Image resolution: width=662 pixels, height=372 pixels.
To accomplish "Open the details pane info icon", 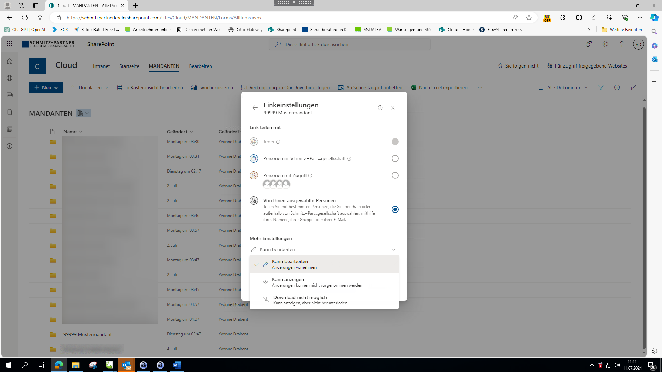I will coord(617,87).
